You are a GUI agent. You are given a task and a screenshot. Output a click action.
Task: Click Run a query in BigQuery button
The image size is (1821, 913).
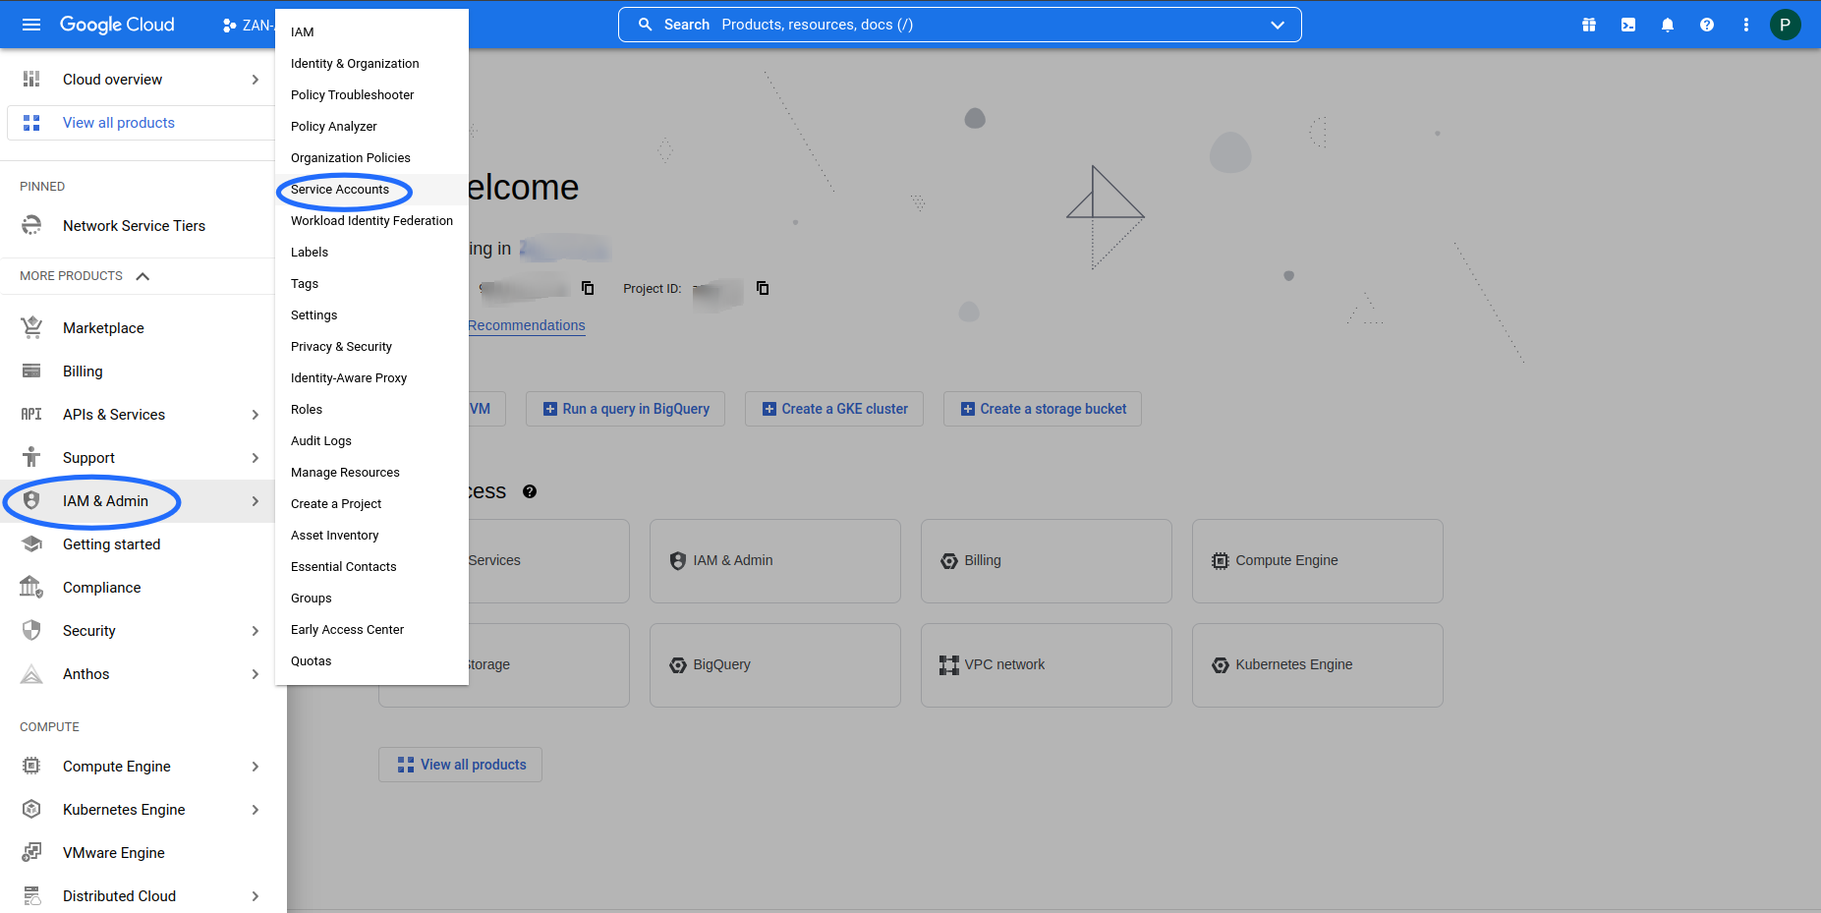click(625, 409)
